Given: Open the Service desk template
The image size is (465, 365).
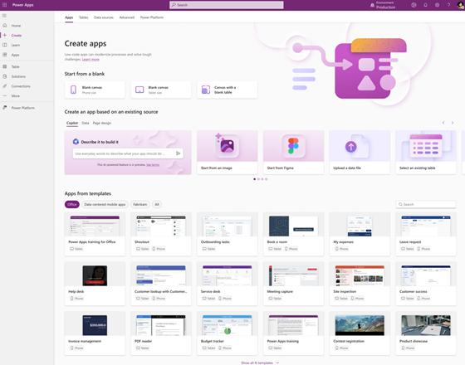Looking at the screenshot, I should tap(228, 284).
